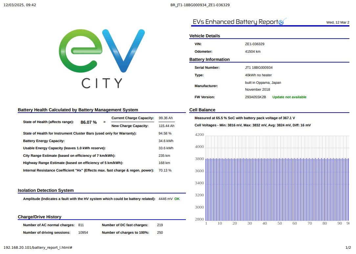Click the Charge/Drive History heading
Viewport: 356px width, 254px height.
click(39, 217)
